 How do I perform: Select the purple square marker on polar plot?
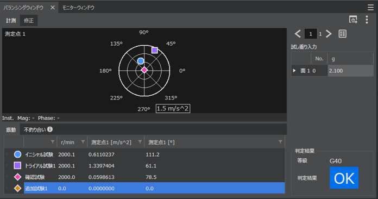point(155,50)
